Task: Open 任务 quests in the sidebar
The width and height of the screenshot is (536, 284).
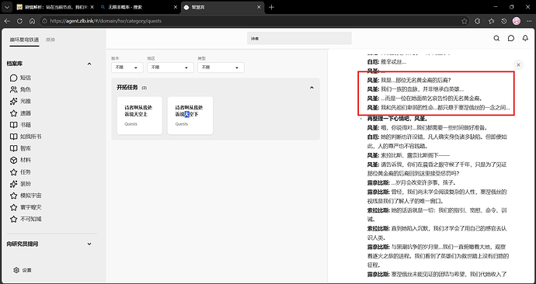Action: [20, 172]
